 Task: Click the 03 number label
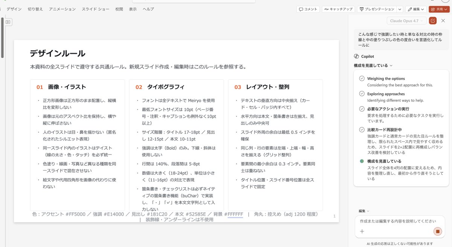click(x=238, y=87)
